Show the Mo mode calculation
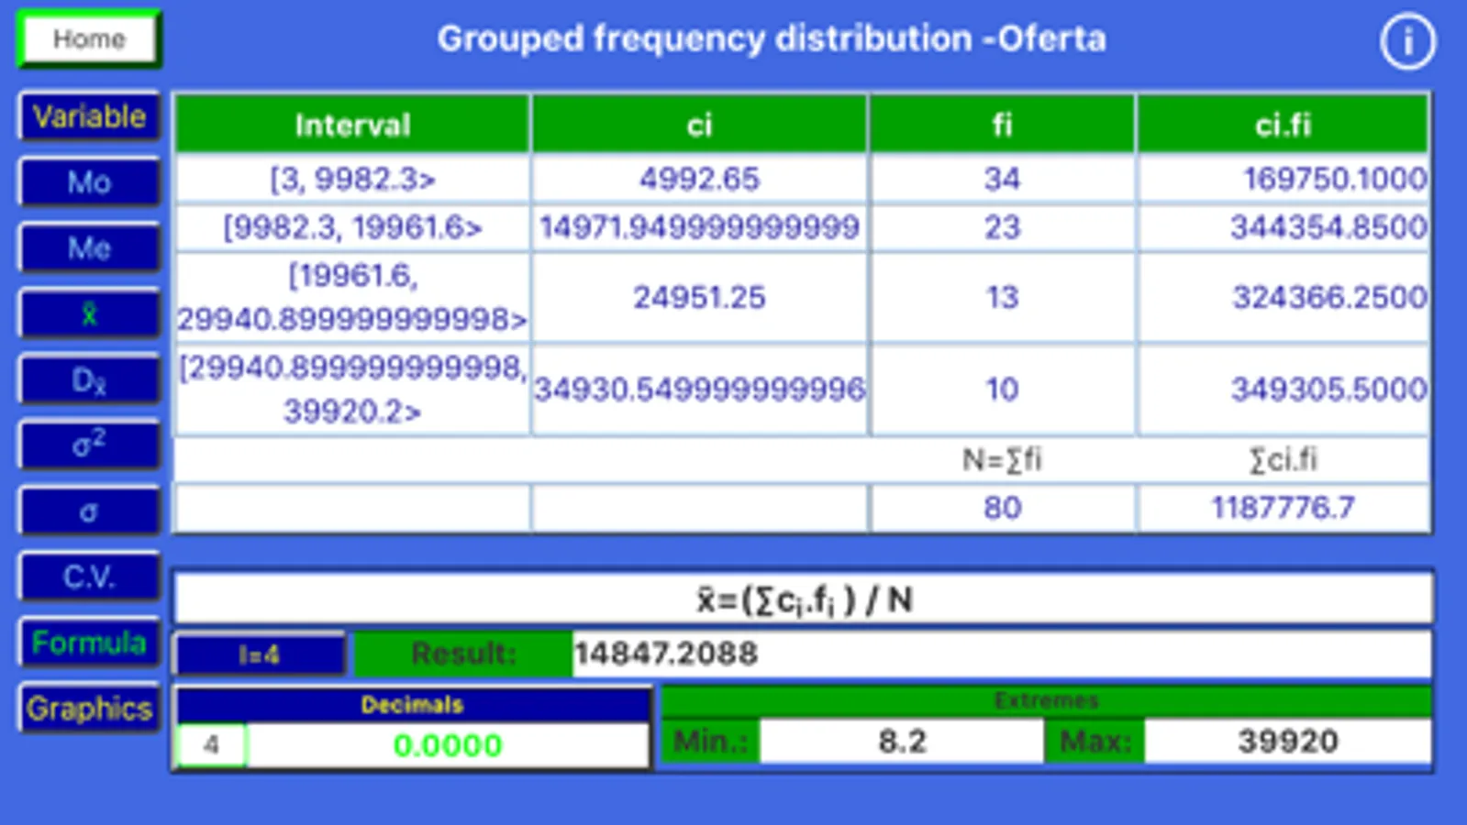Viewport: 1467px width, 825px height. (x=89, y=181)
